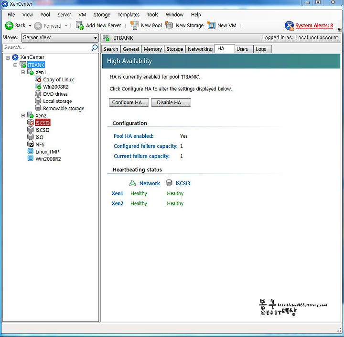This screenshot has width=344, height=337.
Task: Click the Network heartbeat link
Action: [150, 183]
